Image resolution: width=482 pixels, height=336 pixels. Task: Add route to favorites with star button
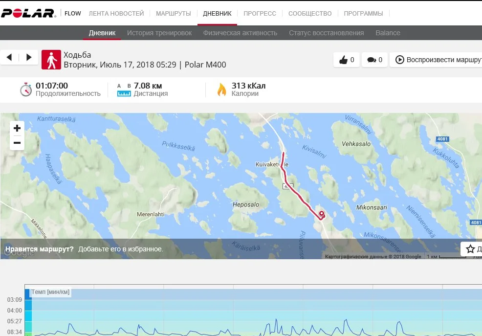(x=471, y=248)
